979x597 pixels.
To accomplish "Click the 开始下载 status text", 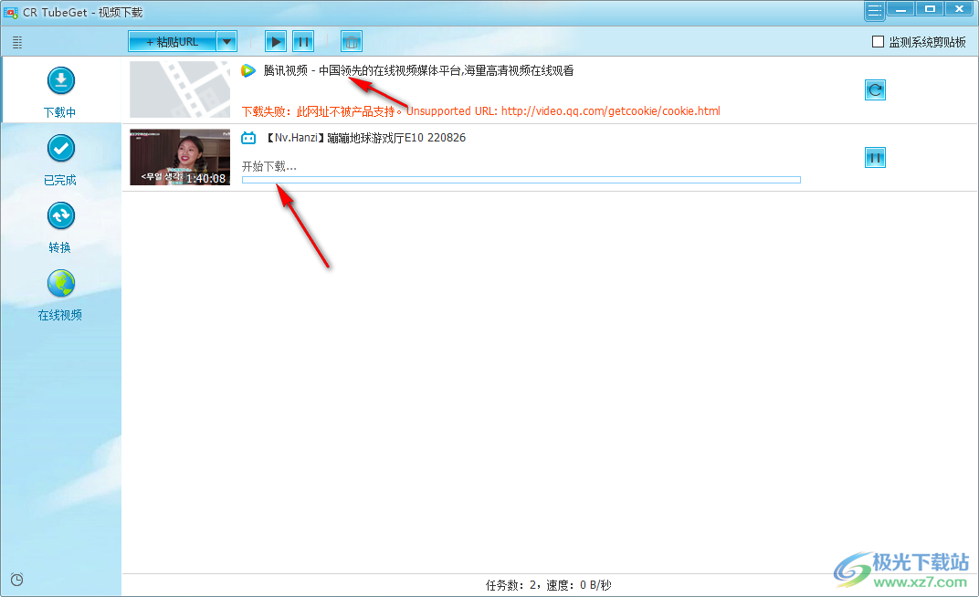I will pos(269,166).
